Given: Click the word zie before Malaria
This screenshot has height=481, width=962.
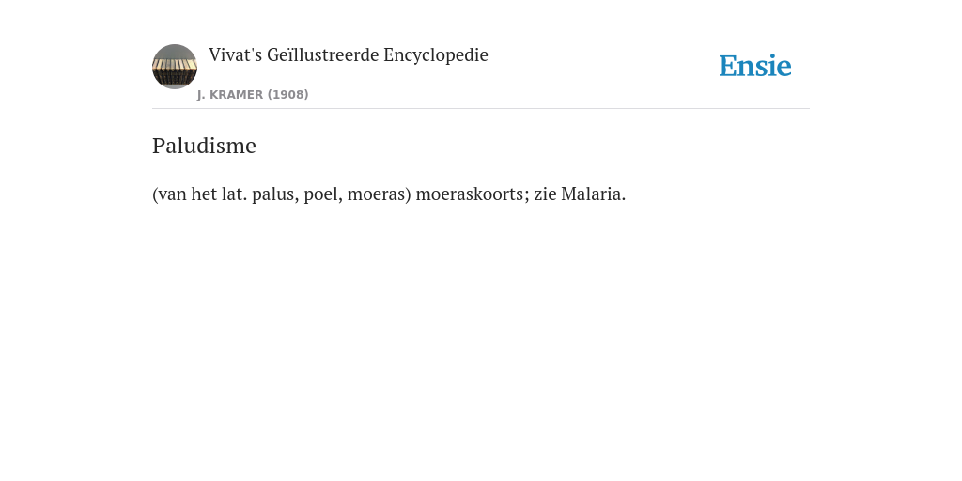Looking at the screenshot, I should click(x=545, y=194).
